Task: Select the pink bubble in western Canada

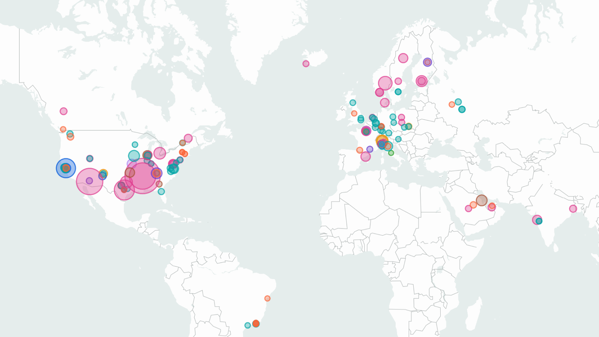Action: [x=64, y=111]
